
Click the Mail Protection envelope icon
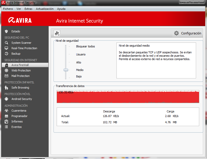6,76
